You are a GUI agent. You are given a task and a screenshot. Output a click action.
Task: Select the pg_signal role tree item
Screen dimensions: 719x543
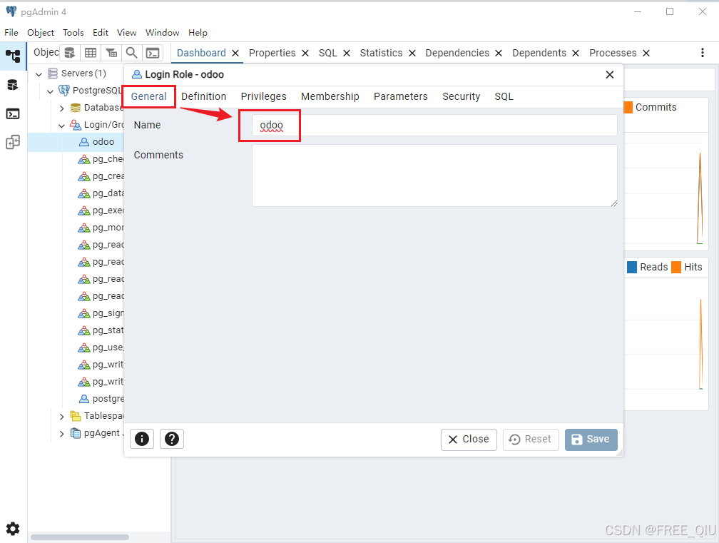pos(102,313)
